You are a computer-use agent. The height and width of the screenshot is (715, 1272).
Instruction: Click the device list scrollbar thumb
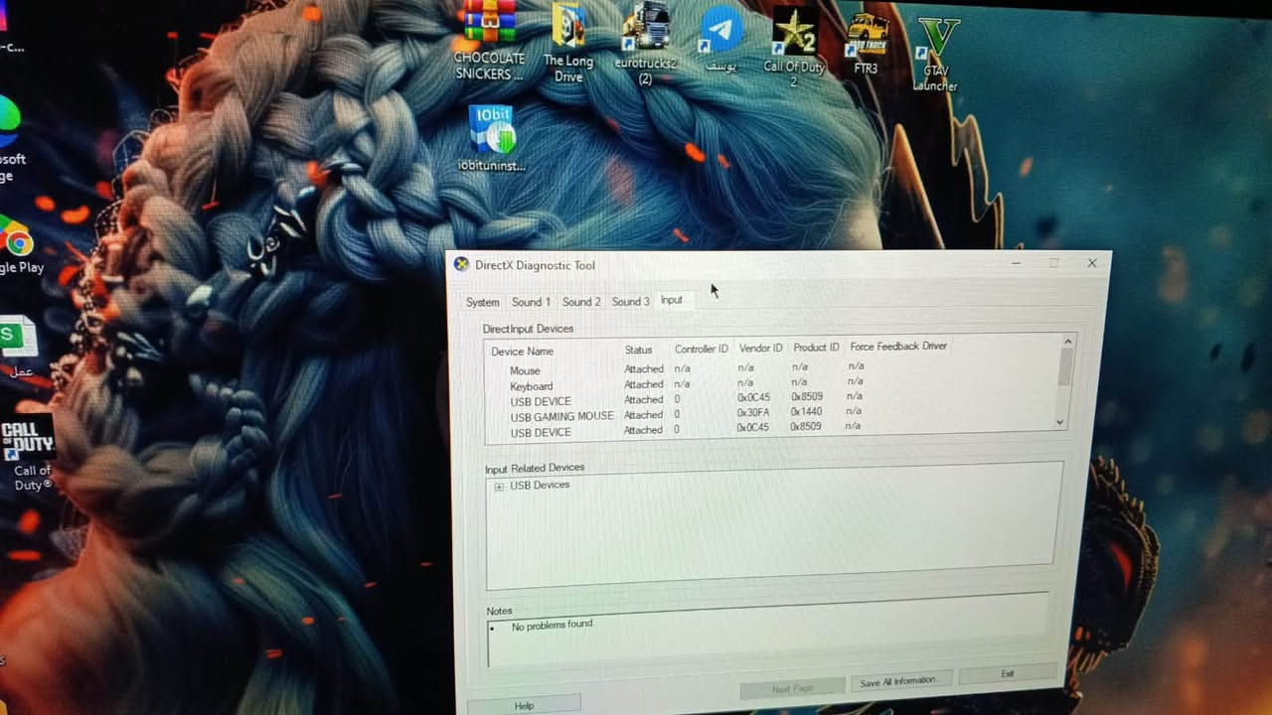tap(1064, 366)
